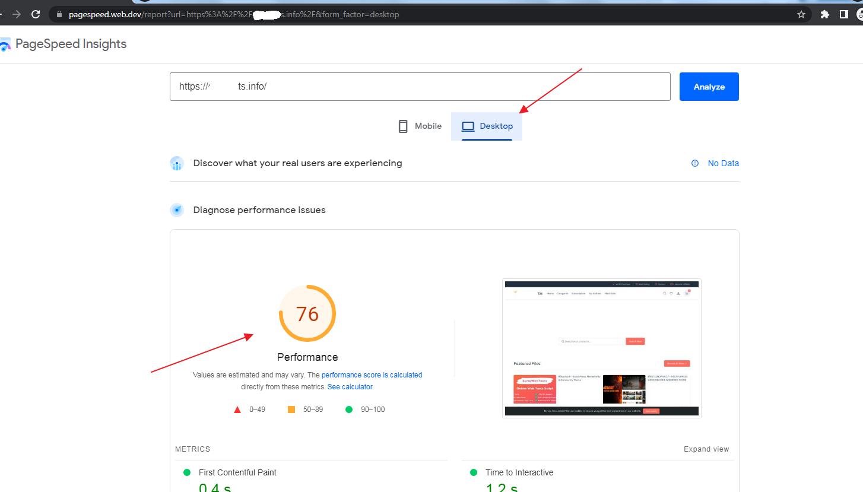
Task: Click the First Contentful Paint metric label
Action: [237, 472]
